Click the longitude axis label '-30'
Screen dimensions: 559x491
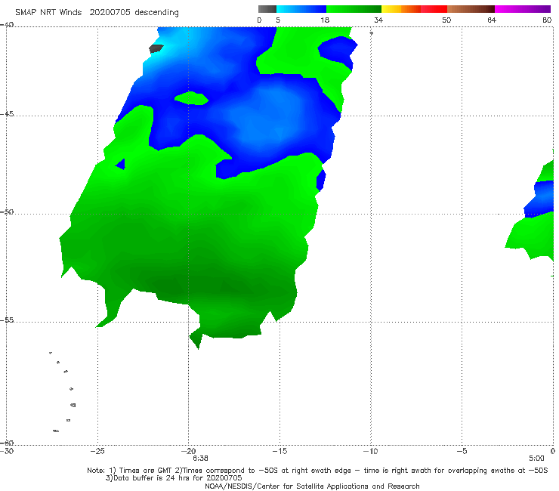pos(7,451)
